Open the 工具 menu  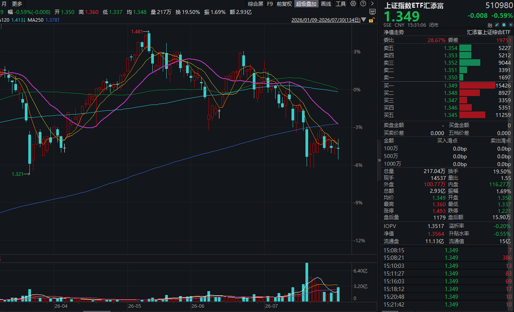pyautogui.click(x=341, y=4)
